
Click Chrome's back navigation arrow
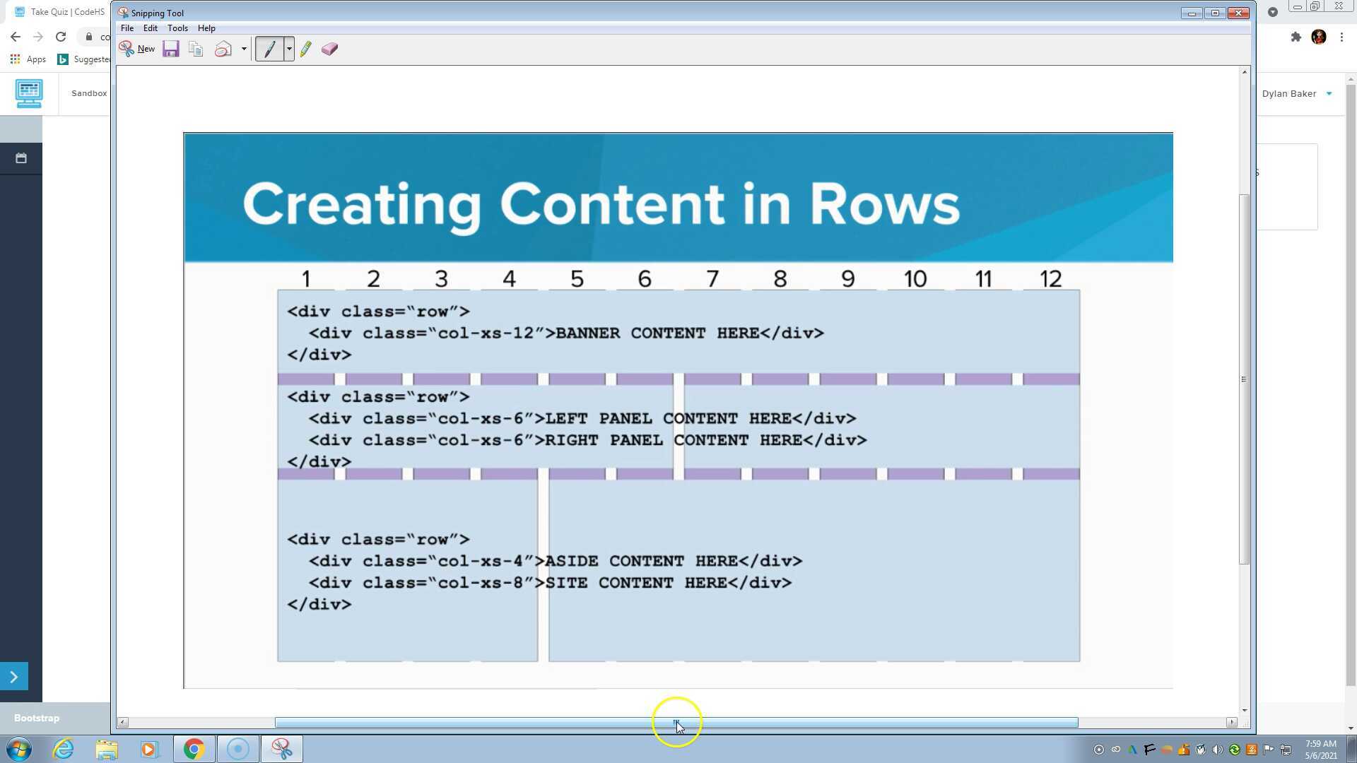point(16,37)
